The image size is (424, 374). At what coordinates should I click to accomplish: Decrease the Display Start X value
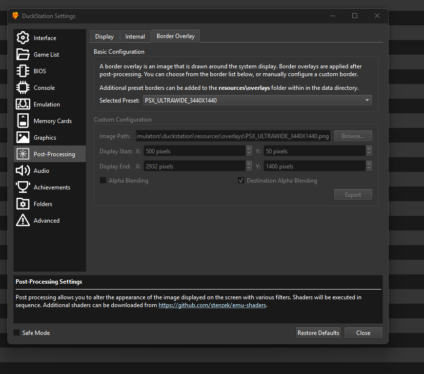coord(249,153)
